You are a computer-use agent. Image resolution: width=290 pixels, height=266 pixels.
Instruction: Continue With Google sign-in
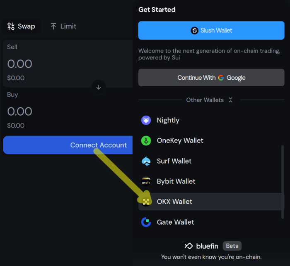pyautogui.click(x=211, y=78)
